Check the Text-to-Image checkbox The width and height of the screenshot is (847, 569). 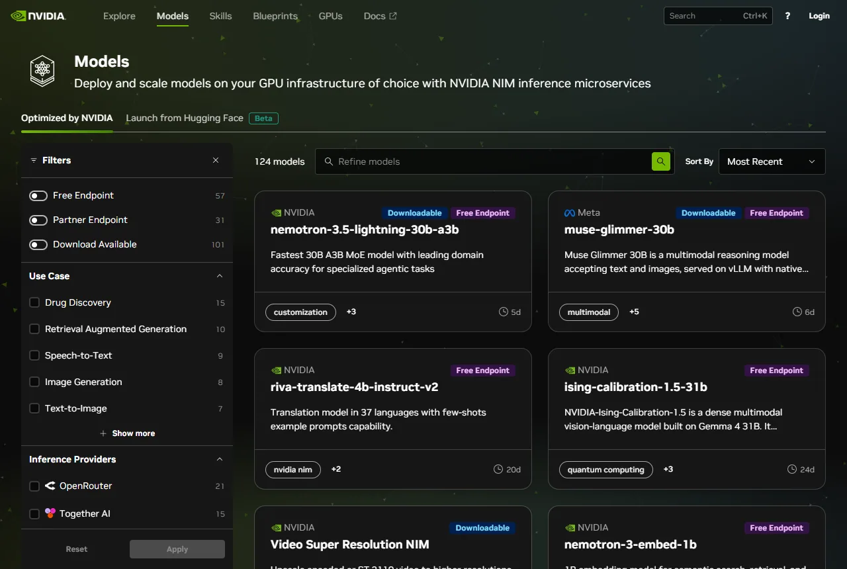34,408
